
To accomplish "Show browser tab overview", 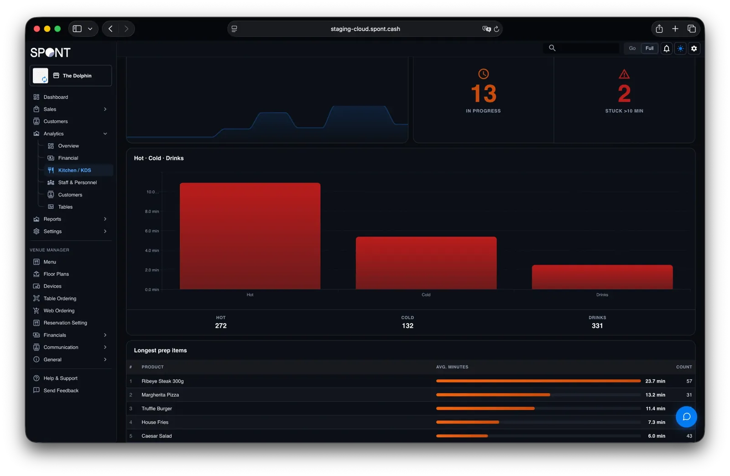I will tap(692, 29).
